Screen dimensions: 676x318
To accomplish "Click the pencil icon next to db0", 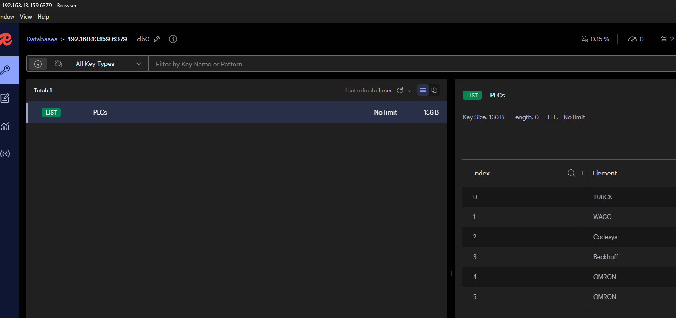I will coord(157,39).
